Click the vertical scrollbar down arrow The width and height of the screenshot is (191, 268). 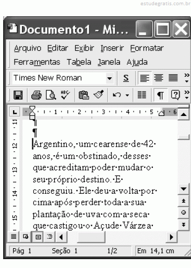tap(184, 189)
